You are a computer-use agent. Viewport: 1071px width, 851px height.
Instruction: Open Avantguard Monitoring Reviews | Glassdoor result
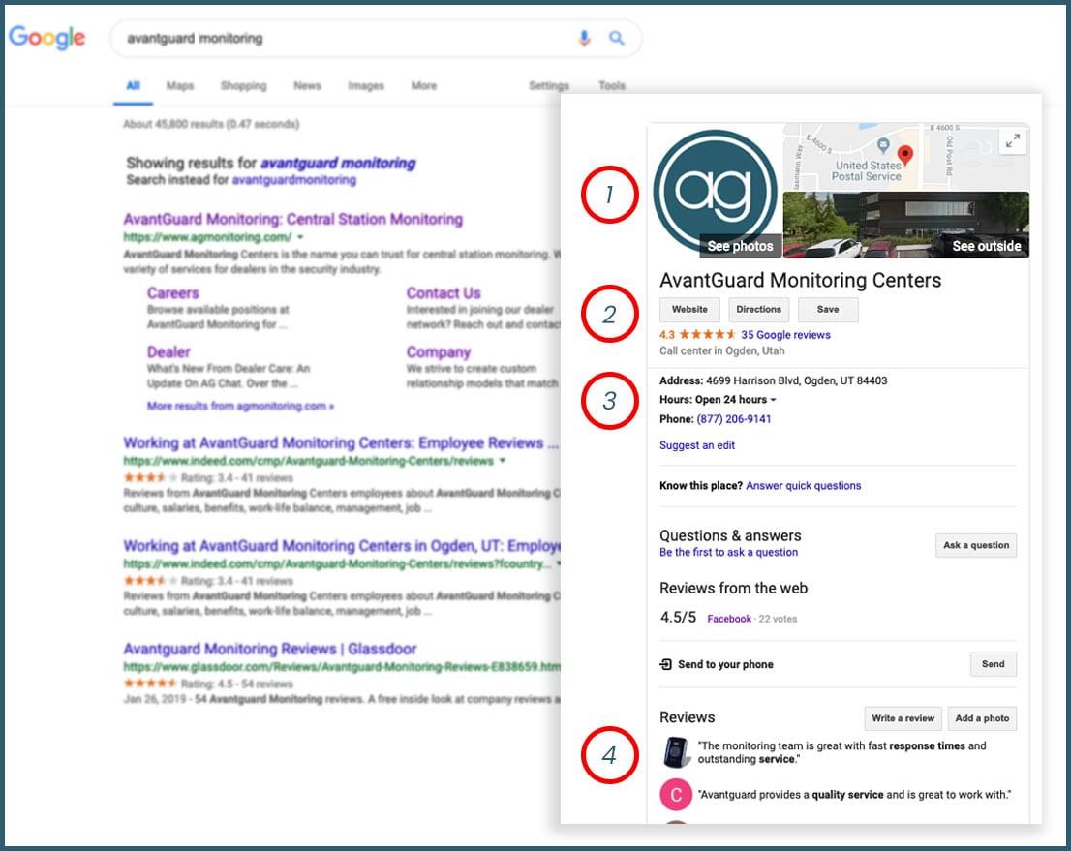pos(270,649)
